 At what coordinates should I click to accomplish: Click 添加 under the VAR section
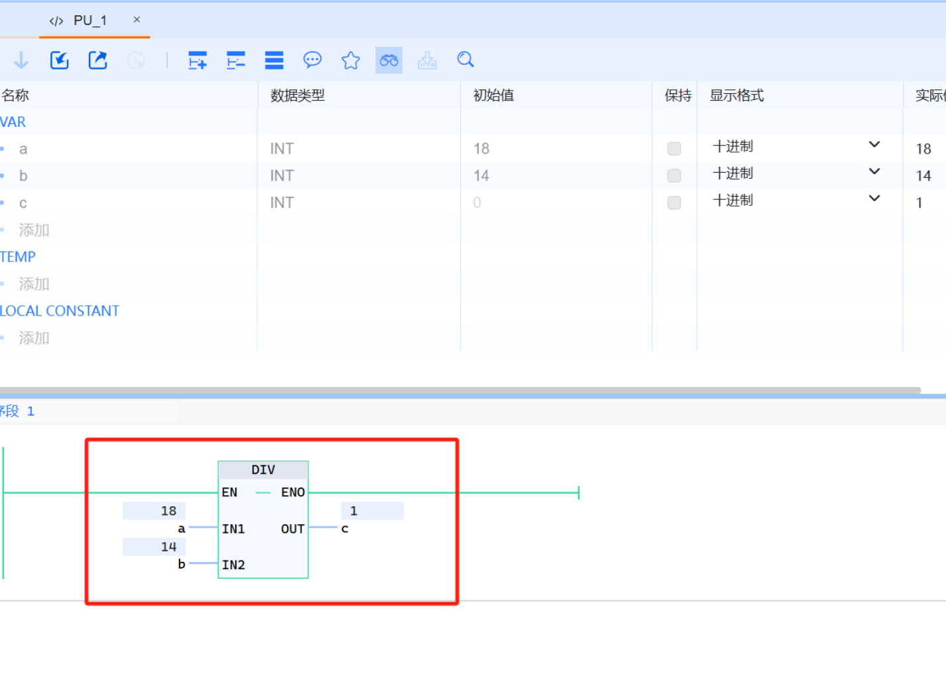coord(34,230)
